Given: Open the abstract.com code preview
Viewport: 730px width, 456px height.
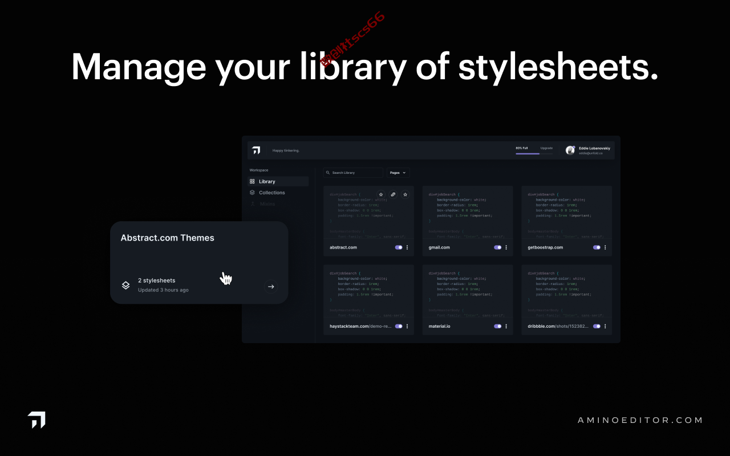Looking at the screenshot, I should pyautogui.click(x=368, y=213).
